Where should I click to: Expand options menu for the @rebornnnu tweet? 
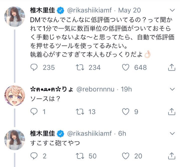pos(172,89)
